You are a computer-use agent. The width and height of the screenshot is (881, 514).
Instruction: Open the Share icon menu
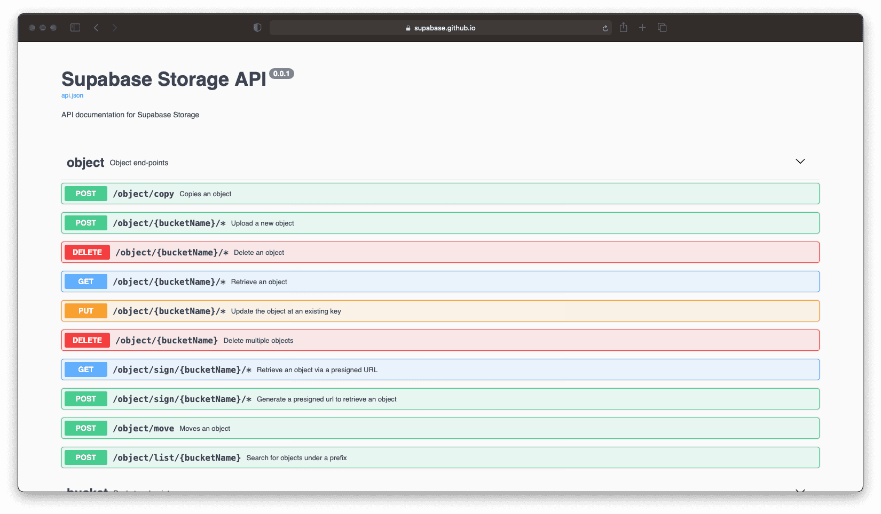(x=623, y=28)
